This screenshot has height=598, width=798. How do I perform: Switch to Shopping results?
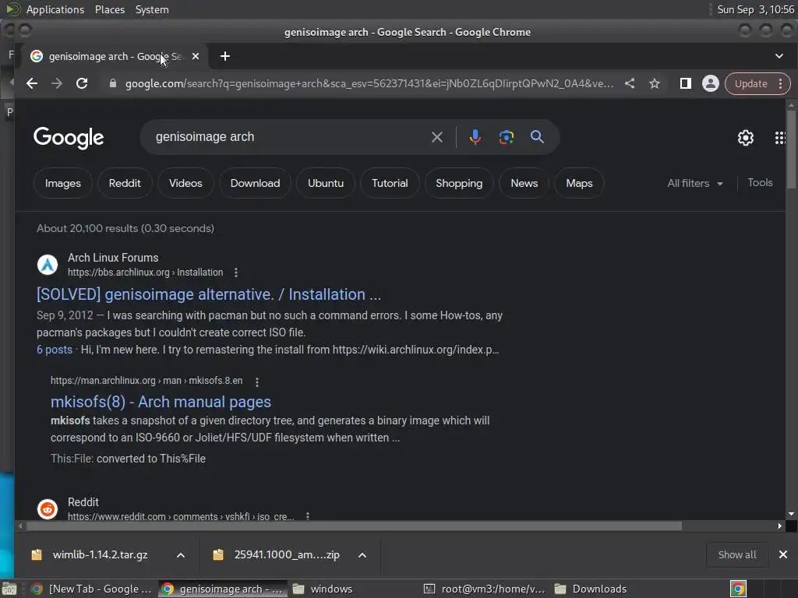(459, 183)
